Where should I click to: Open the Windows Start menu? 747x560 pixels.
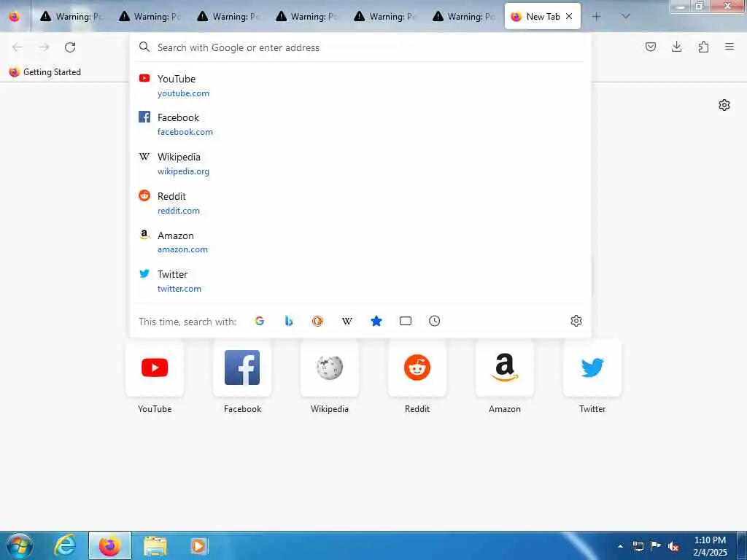20,545
